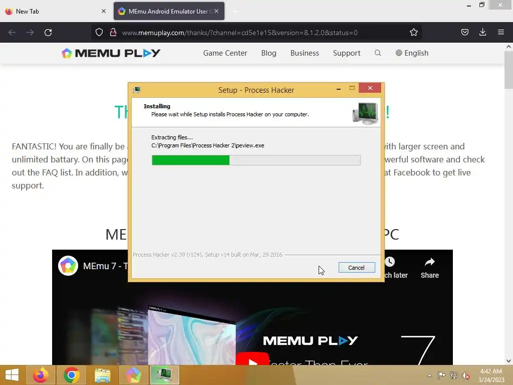Open Firefox from the taskbar
The height and width of the screenshot is (385, 513).
(x=41, y=375)
